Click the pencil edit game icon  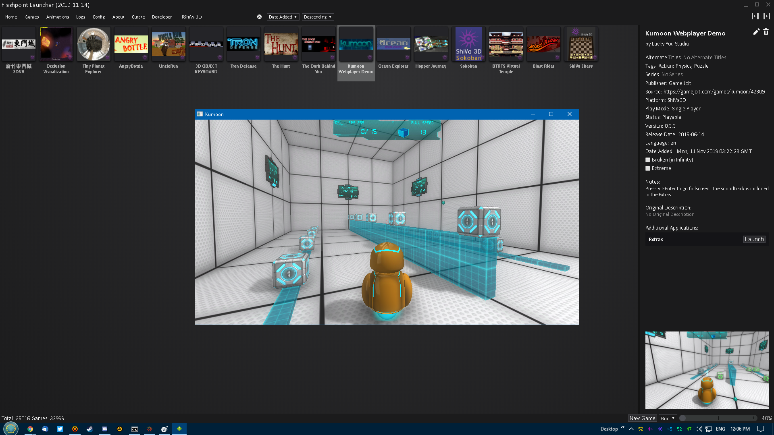(756, 32)
